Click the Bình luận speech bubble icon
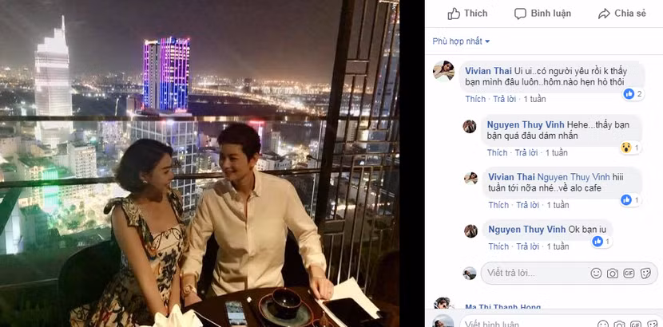The image size is (663, 327). pyautogui.click(x=520, y=14)
